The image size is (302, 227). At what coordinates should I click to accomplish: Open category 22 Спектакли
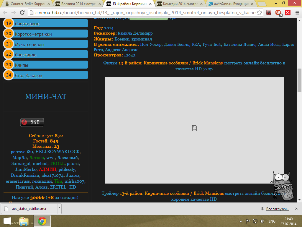pos(46,54)
